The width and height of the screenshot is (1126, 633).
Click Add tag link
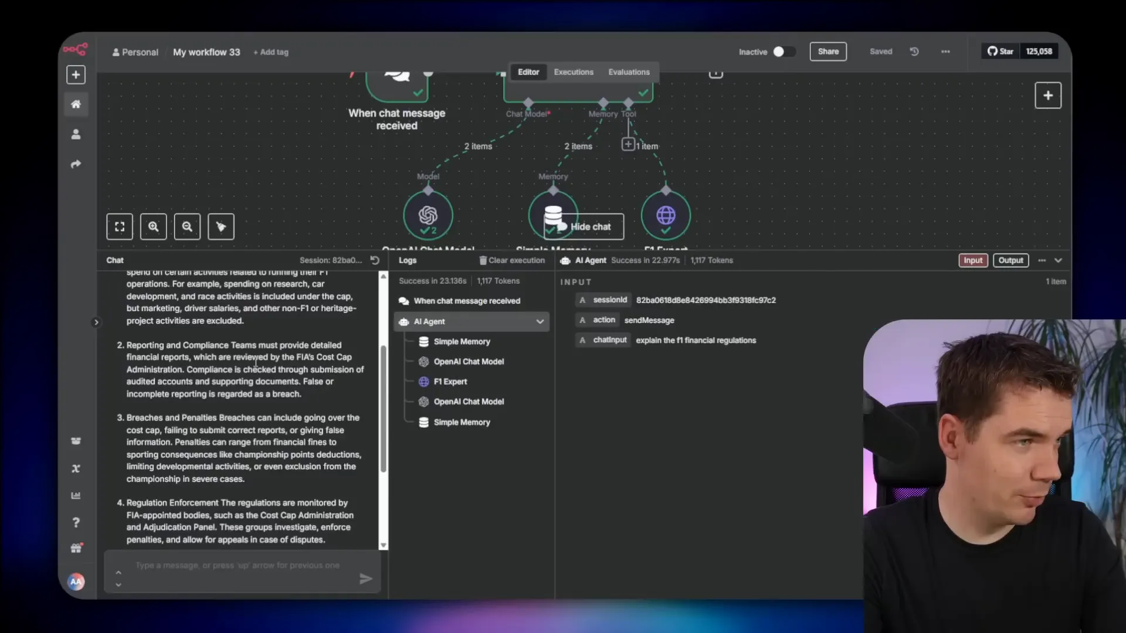coord(271,52)
